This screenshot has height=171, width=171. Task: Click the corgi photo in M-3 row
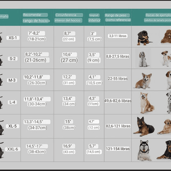tap(143, 81)
